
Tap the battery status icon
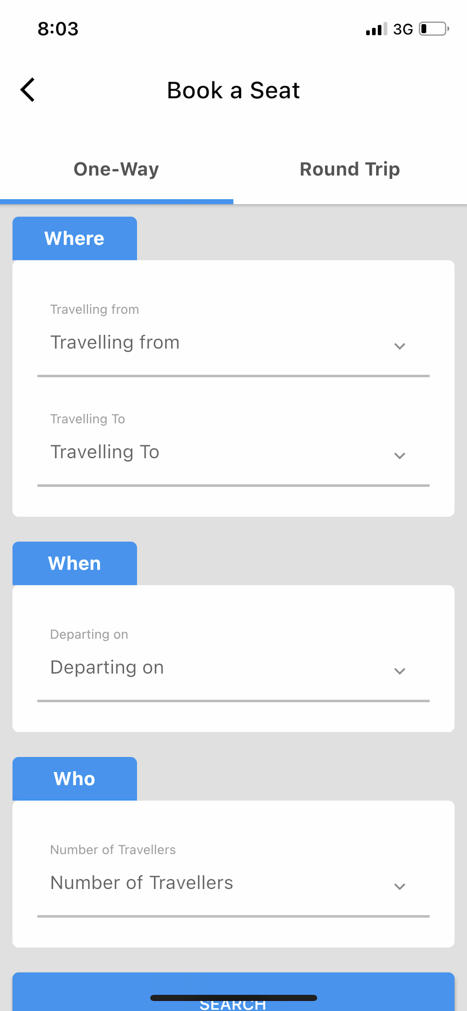(434, 29)
